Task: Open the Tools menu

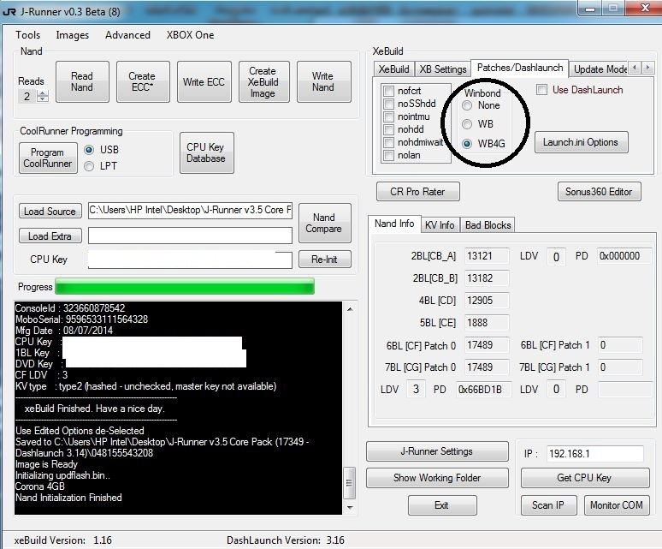Action: tap(28, 35)
